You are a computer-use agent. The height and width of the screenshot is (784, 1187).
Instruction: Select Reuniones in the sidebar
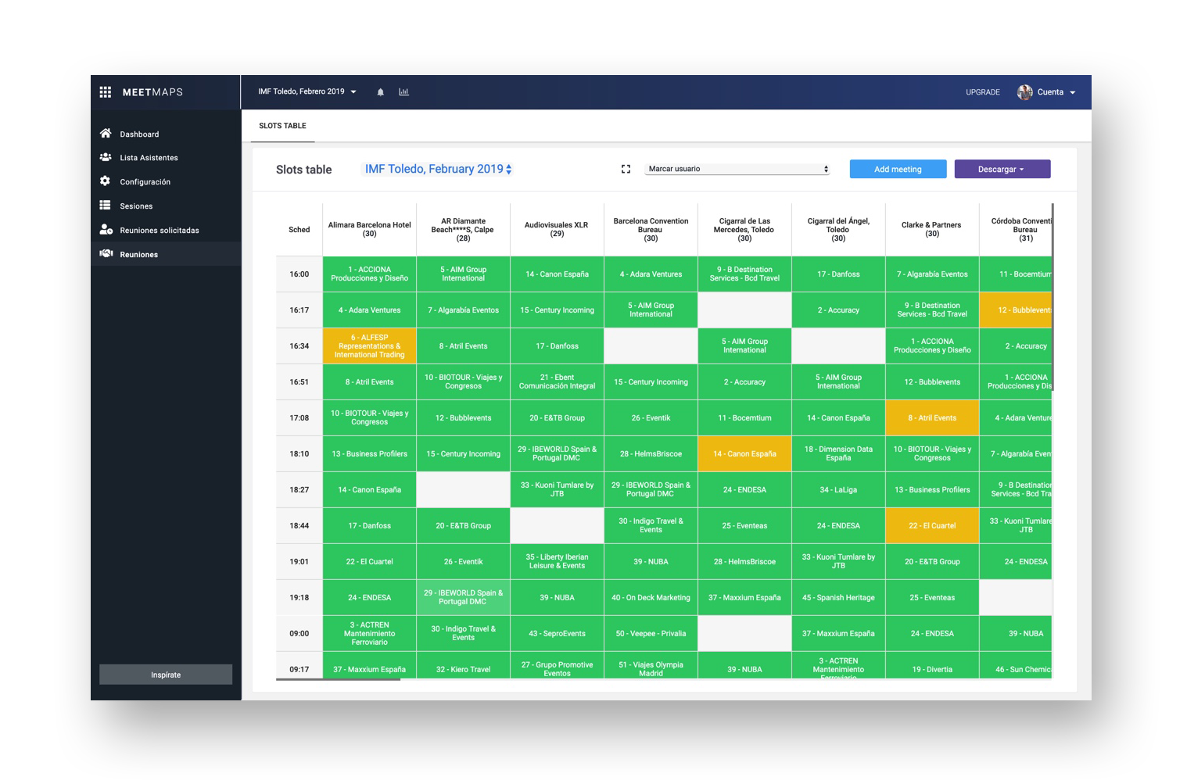click(166, 254)
